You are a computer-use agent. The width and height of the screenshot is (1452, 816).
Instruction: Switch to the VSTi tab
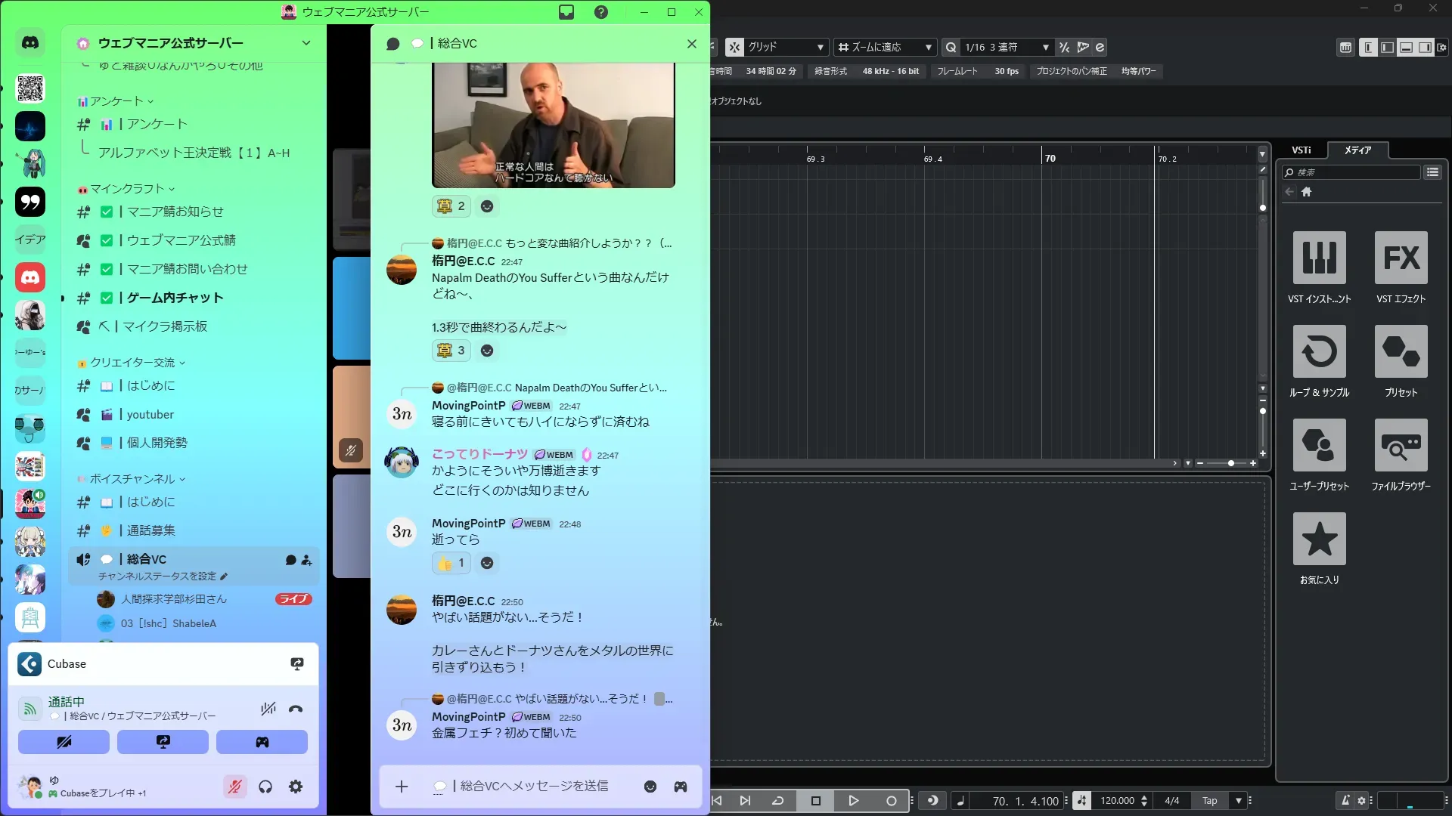(1301, 150)
